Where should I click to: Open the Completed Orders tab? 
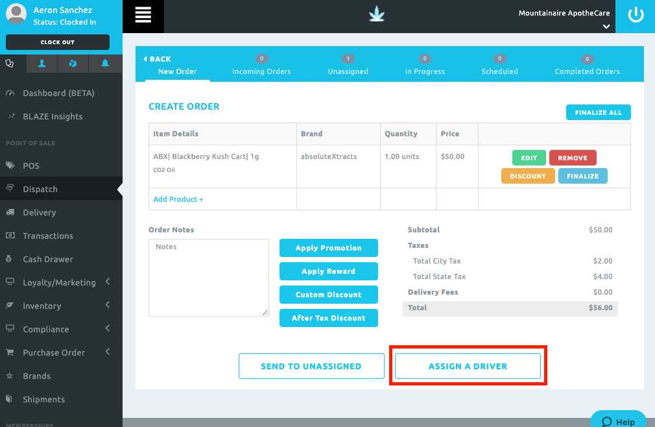(586, 71)
